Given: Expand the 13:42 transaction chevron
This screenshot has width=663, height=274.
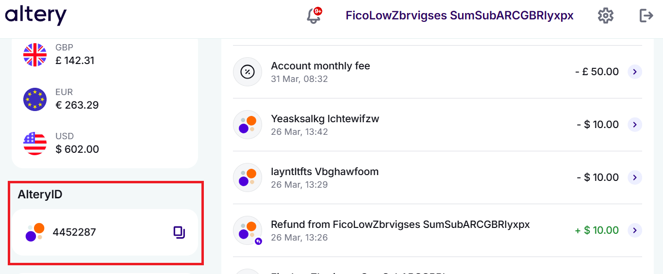Looking at the screenshot, I should click(635, 125).
